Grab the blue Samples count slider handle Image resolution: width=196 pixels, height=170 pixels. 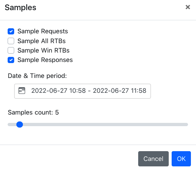click(20, 124)
